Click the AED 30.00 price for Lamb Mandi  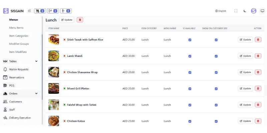128,56
